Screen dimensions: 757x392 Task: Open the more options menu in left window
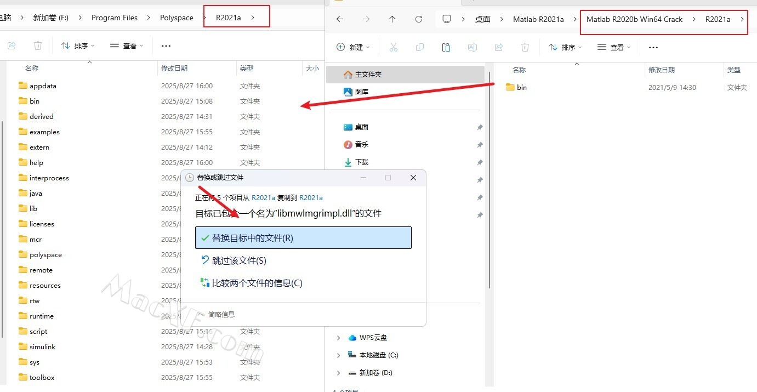pyautogui.click(x=166, y=46)
